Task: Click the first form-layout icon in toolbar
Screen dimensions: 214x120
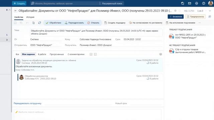Action: tap(15, 23)
